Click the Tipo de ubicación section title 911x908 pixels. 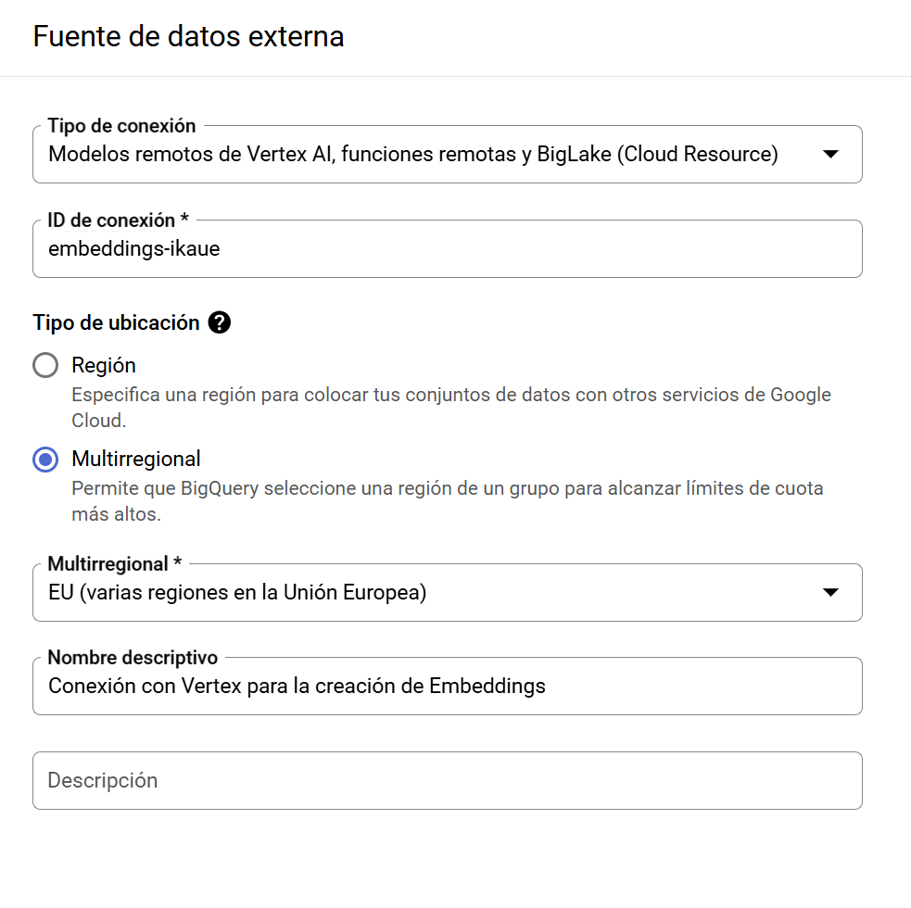[116, 322]
